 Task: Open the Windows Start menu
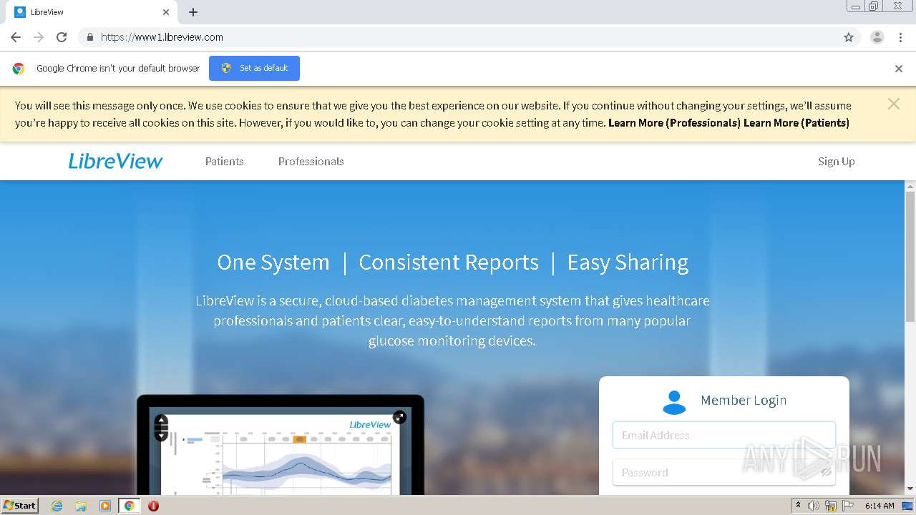(x=19, y=505)
